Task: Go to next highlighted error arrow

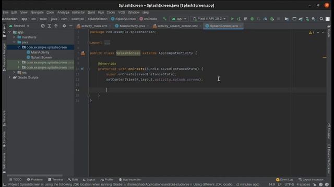Action: click(x=323, y=33)
